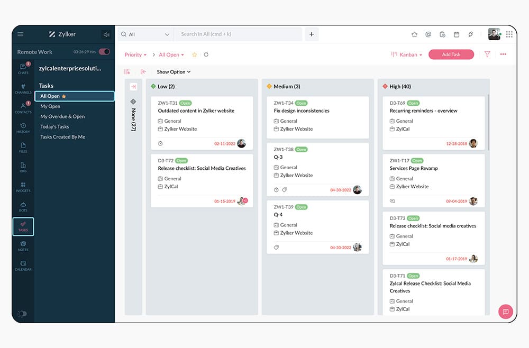The width and height of the screenshot is (529, 348).
Task: Select the All Open task view
Action: click(x=74, y=96)
